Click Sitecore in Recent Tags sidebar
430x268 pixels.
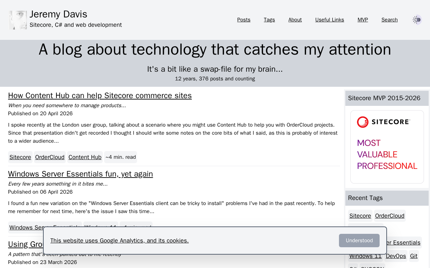tap(360, 216)
